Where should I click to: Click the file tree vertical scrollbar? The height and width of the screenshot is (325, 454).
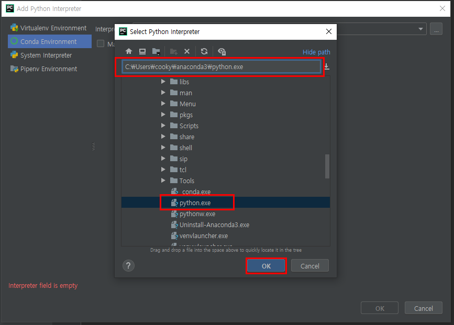point(327,166)
